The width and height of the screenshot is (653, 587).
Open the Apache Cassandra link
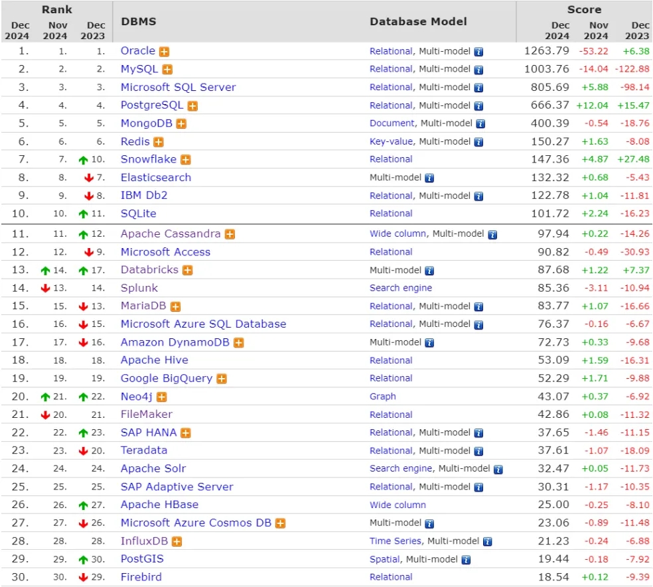[171, 234]
